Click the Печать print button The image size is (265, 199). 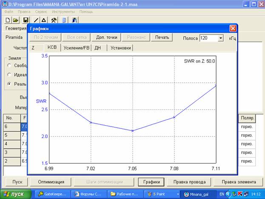pos(162,37)
